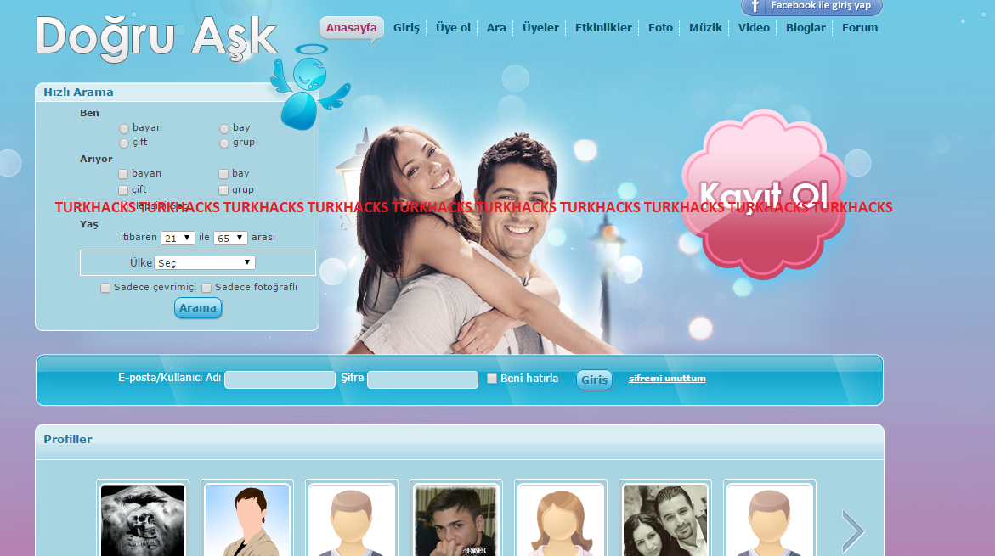The image size is (995, 556).
Task: Select the 'çift' radio under Ben
Action: tap(124, 143)
